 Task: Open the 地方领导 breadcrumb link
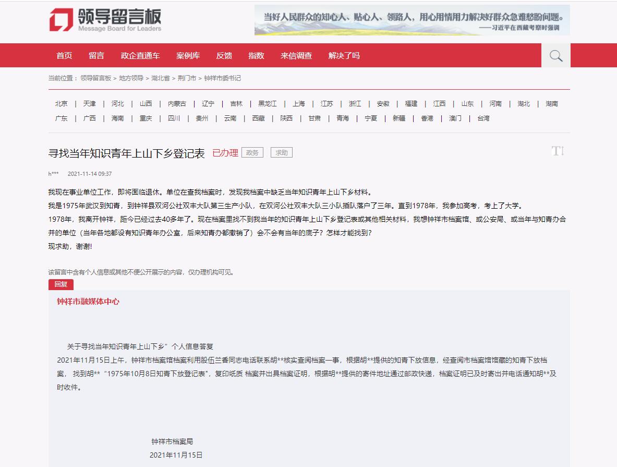coord(131,78)
